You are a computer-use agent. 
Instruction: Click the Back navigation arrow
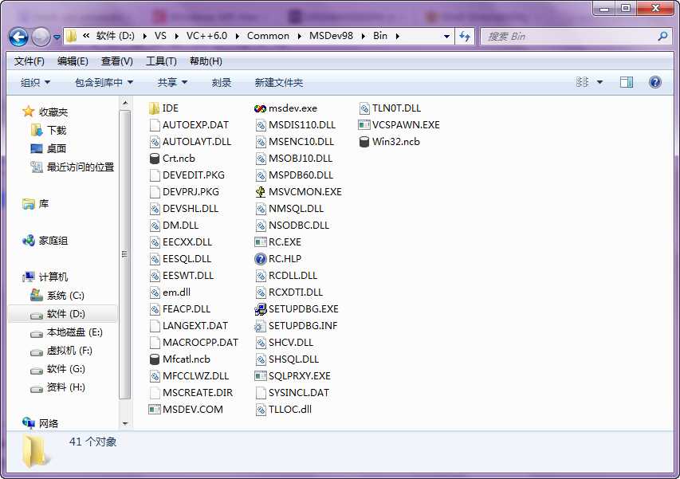pyautogui.click(x=18, y=37)
